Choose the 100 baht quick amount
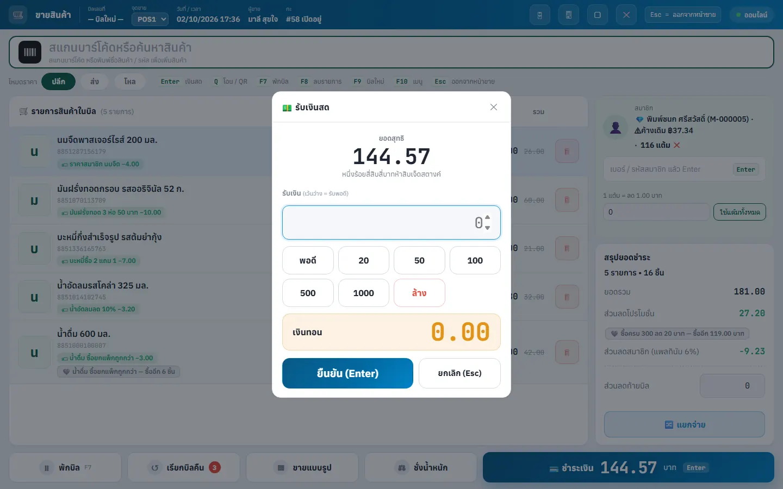 coord(475,260)
